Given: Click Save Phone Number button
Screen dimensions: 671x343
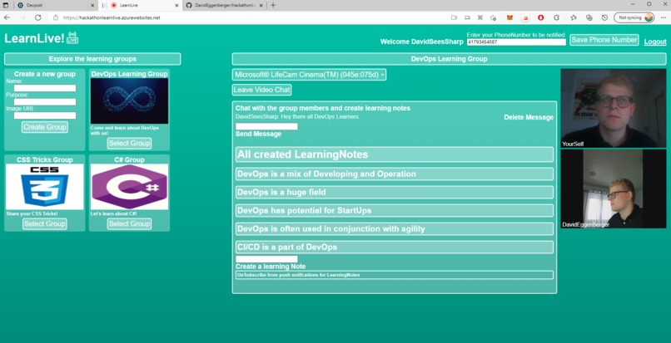Looking at the screenshot, I should click(604, 40).
